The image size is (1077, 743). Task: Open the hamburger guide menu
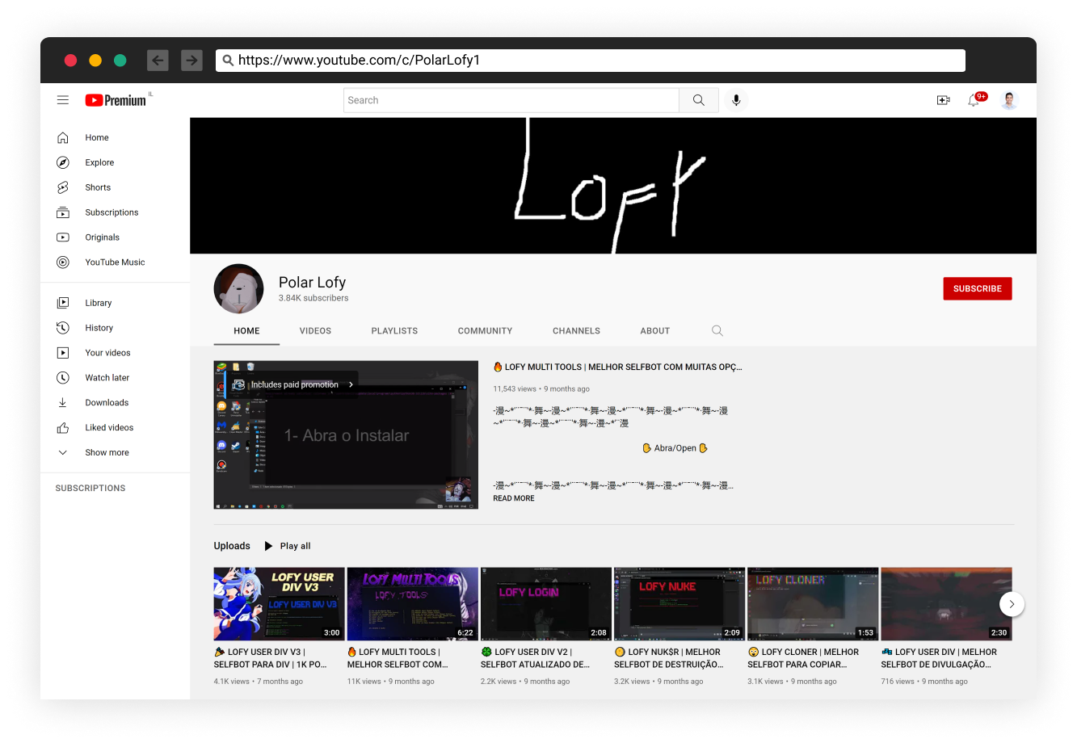[x=63, y=100]
